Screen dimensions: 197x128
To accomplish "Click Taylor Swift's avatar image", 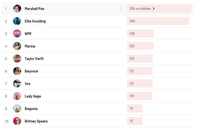I will coord(17,58).
